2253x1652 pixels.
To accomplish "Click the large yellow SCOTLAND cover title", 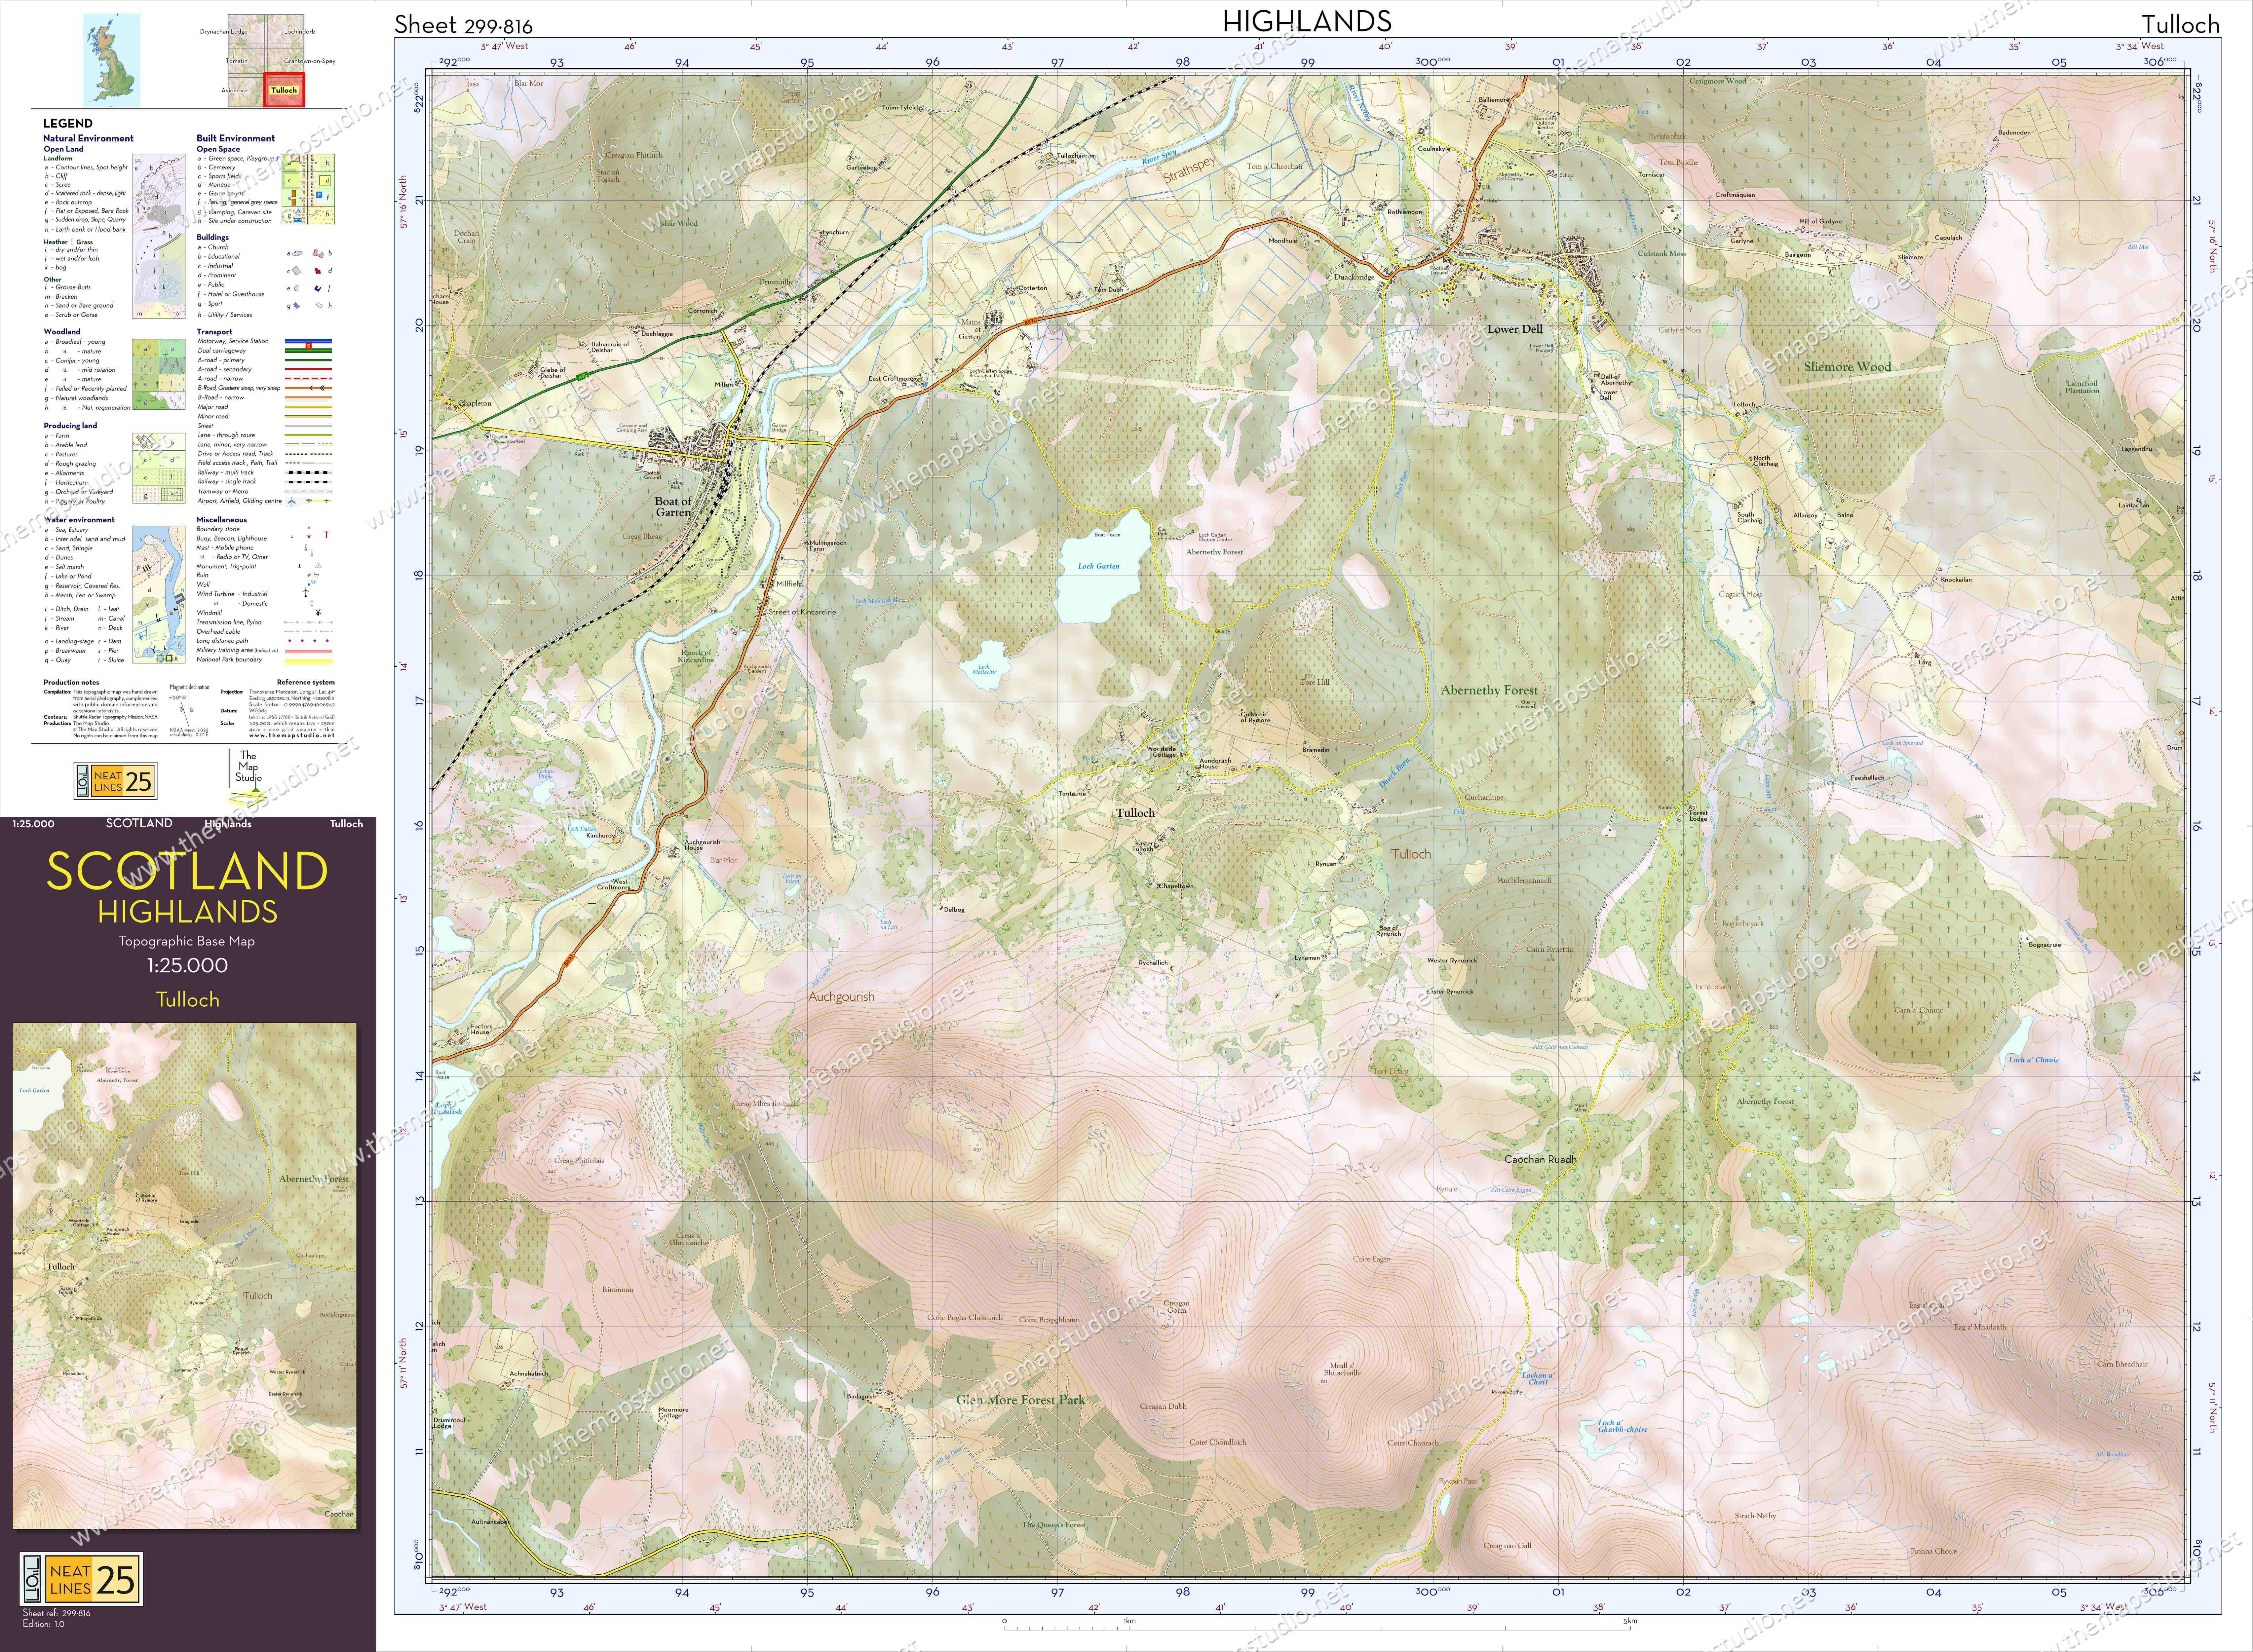I will (x=187, y=871).
